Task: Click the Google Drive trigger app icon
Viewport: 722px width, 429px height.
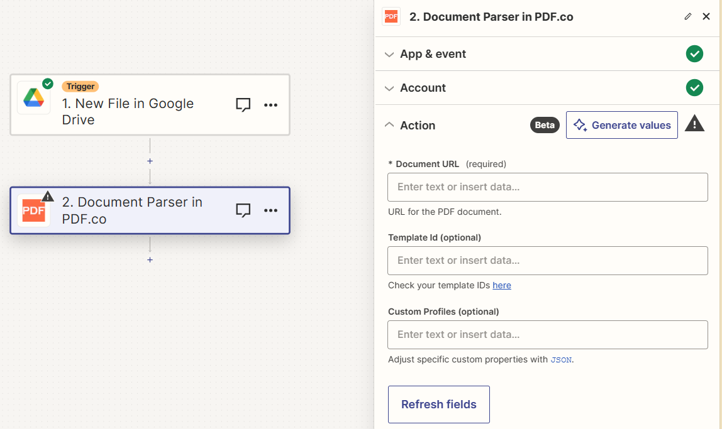Action: click(33, 97)
